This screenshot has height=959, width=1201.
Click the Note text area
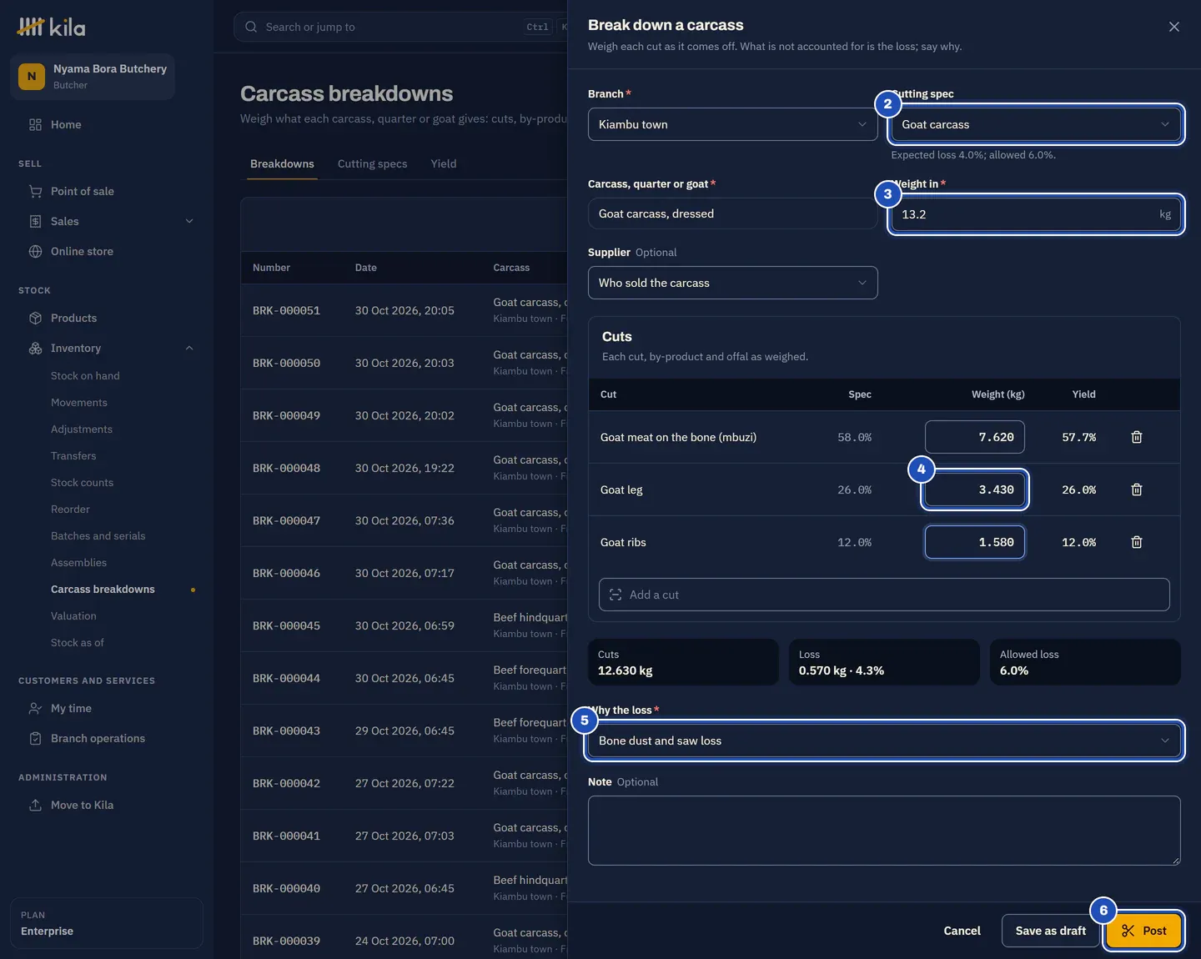(884, 831)
